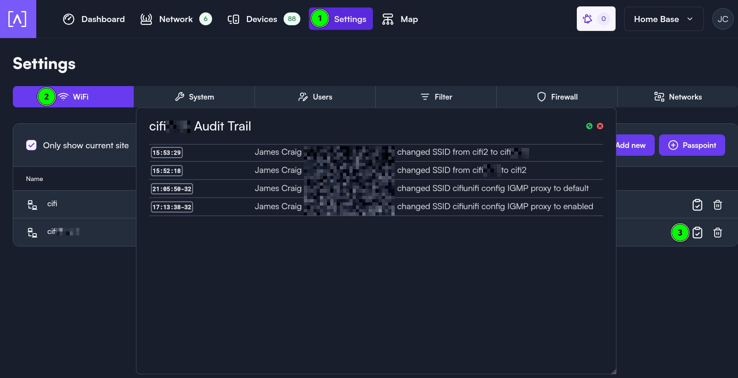Click the app logo in top-left corner
The image size is (738, 378).
click(17, 19)
